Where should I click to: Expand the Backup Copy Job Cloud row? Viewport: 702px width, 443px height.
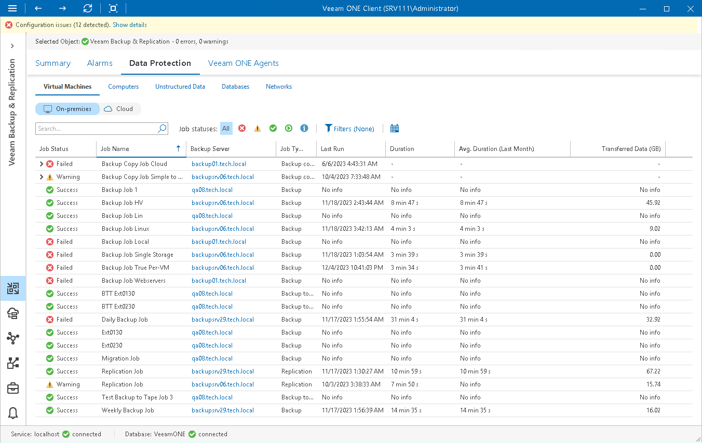[42, 163]
